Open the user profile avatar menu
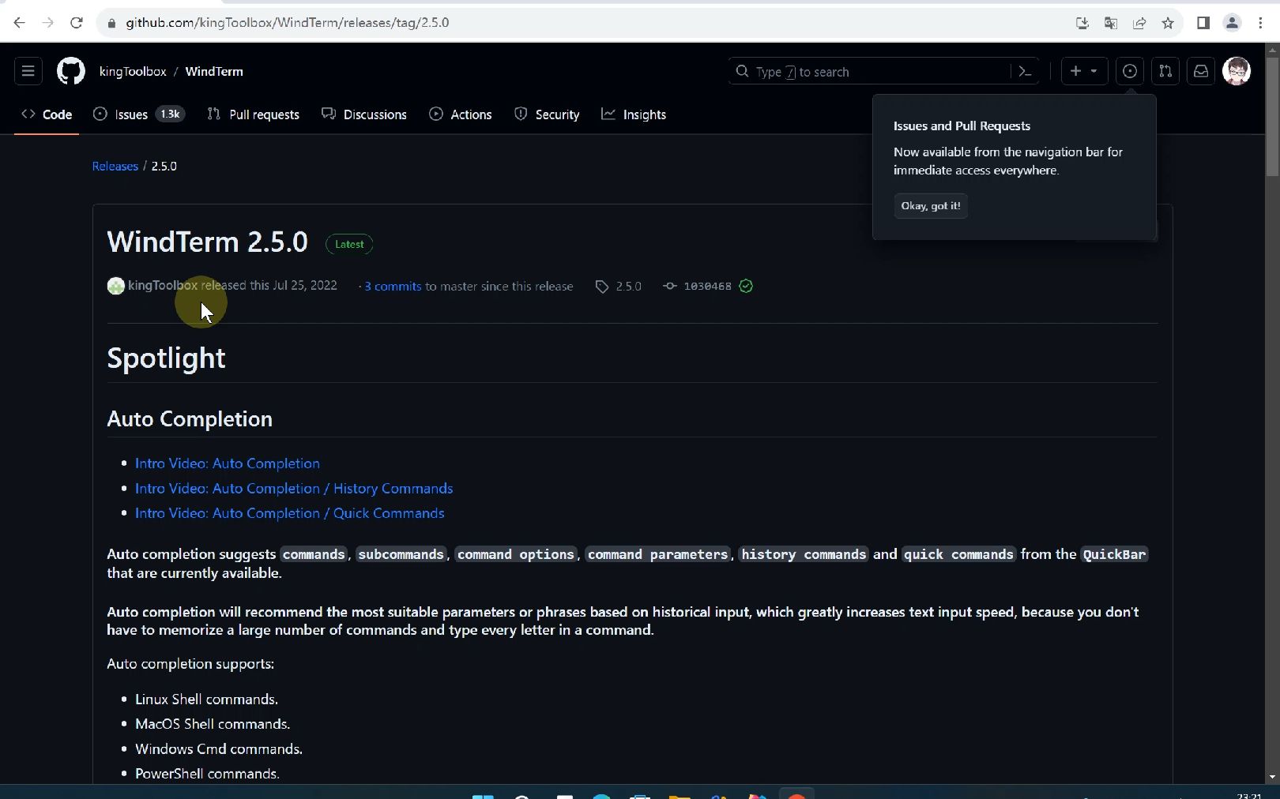This screenshot has height=799, width=1280. [1237, 71]
